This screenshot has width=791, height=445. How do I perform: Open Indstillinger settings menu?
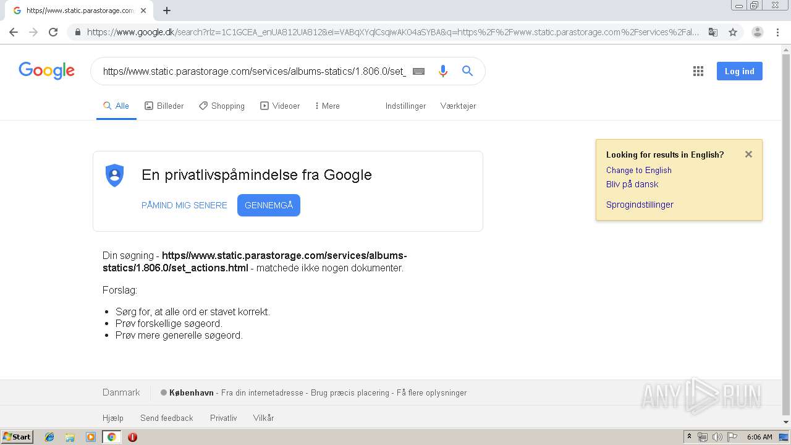[x=405, y=106]
